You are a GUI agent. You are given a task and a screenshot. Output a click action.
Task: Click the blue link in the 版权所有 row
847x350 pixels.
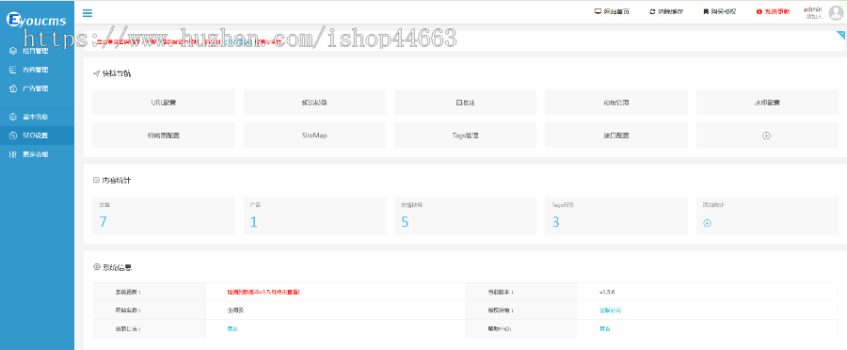[x=611, y=310]
